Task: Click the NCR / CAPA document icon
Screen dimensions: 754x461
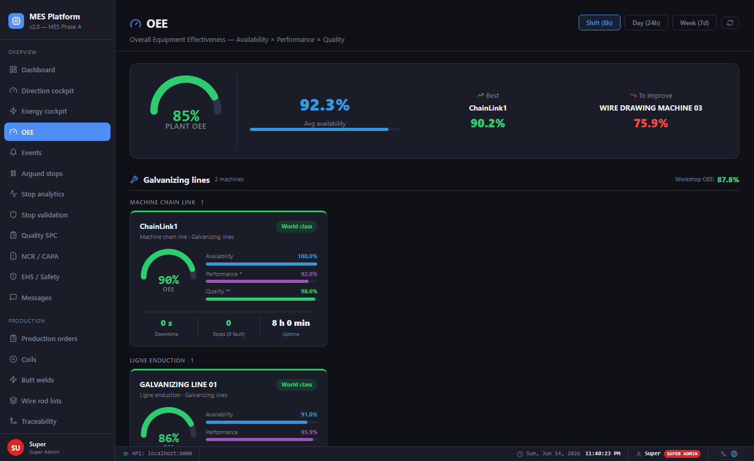Action: coord(13,256)
